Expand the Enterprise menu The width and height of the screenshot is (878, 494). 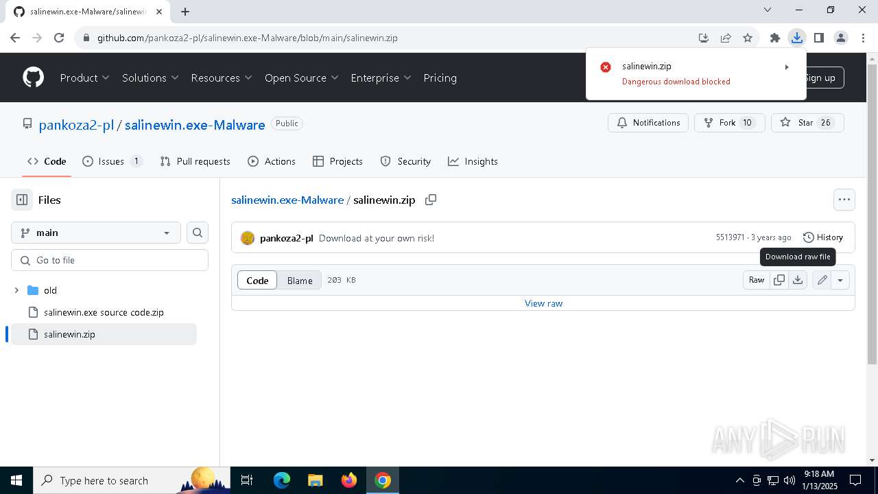tap(381, 78)
